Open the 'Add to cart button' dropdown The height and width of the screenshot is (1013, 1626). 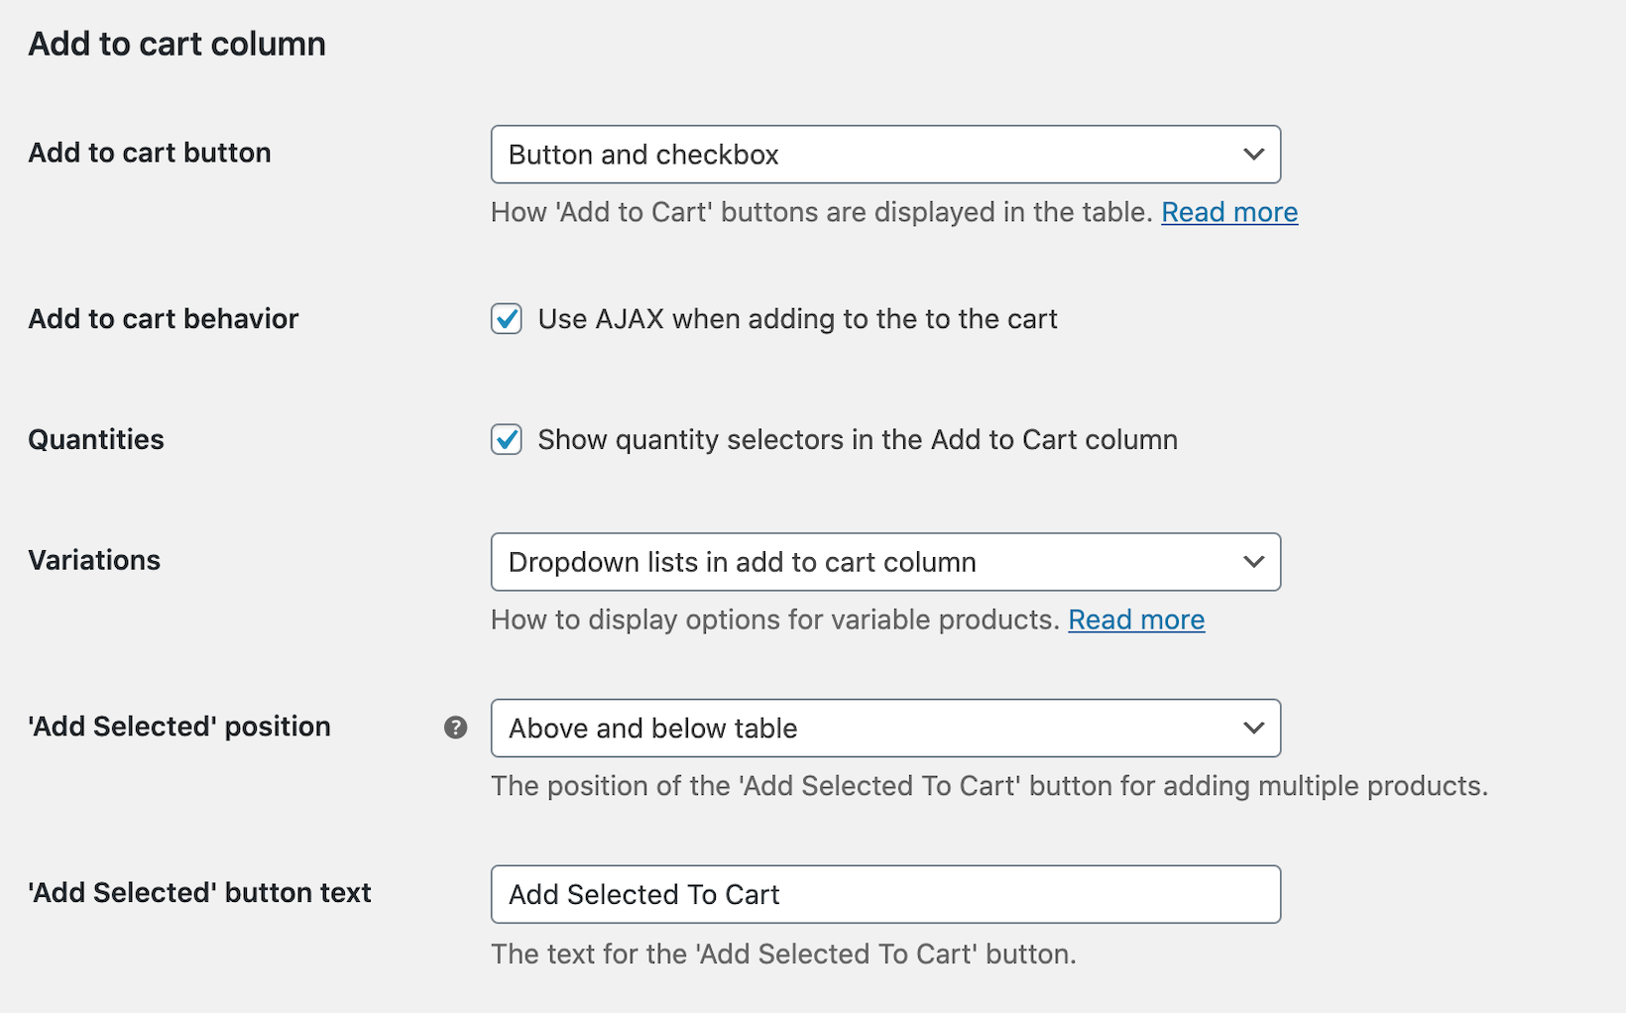(885, 154)
